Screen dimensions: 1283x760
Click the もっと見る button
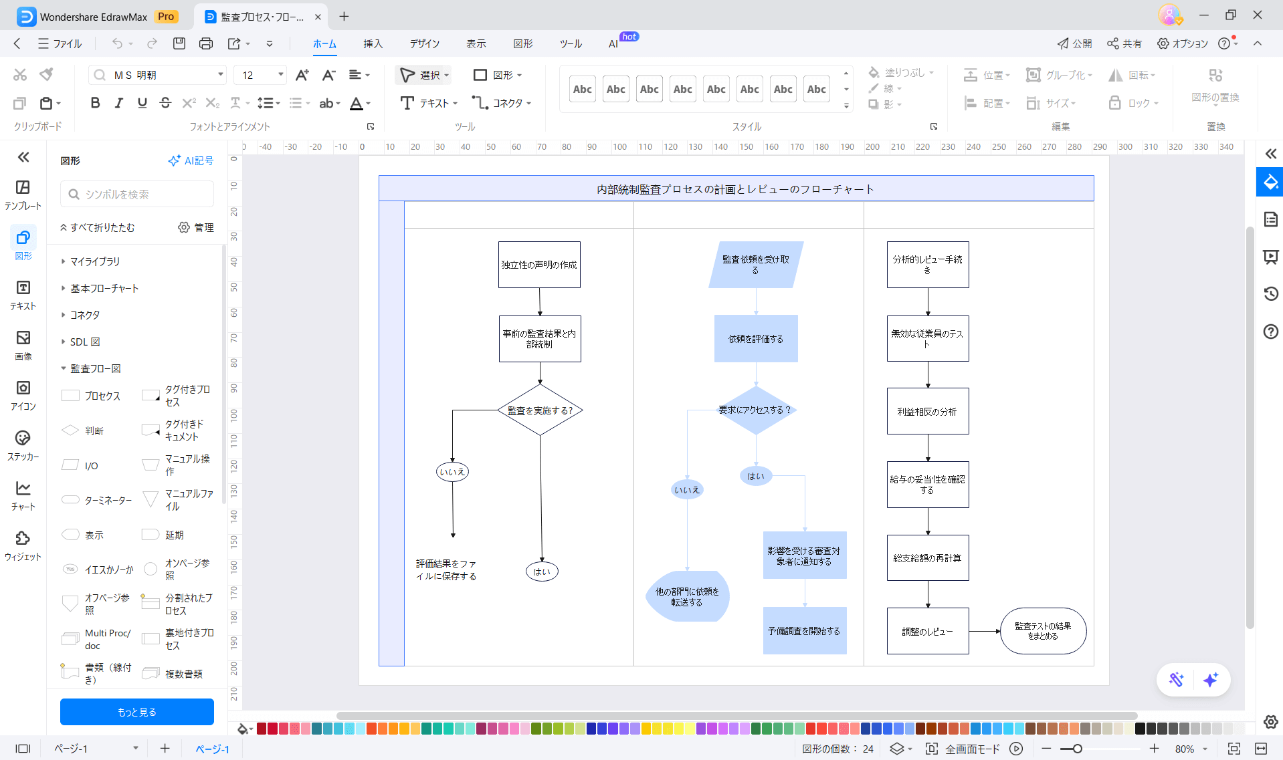coord(136,711)
